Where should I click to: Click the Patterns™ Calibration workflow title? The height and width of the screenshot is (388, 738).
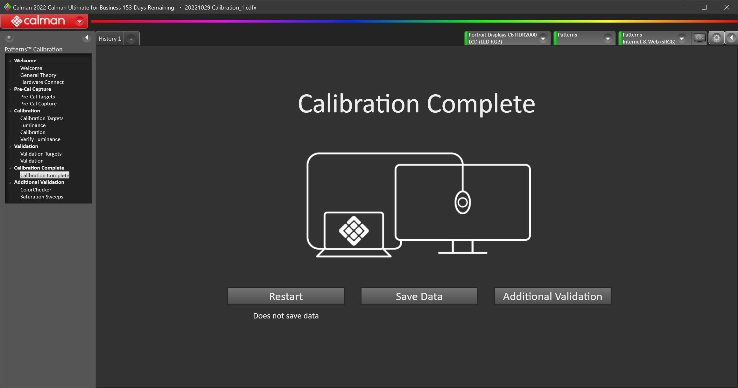pyautogui.click(x=33, y=49)
